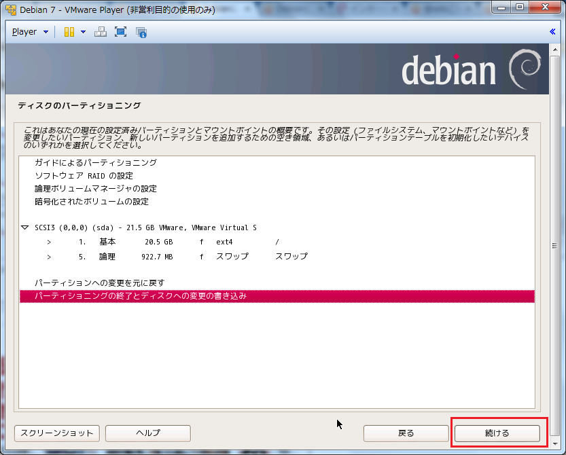Click the 続ける (Continue) button
The width and height of the screenshot is (566, 455).
point(497,433)
